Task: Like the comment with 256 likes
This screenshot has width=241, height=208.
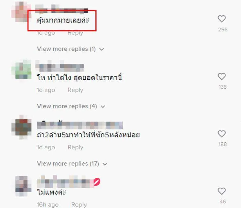Action: coord(222,19)
